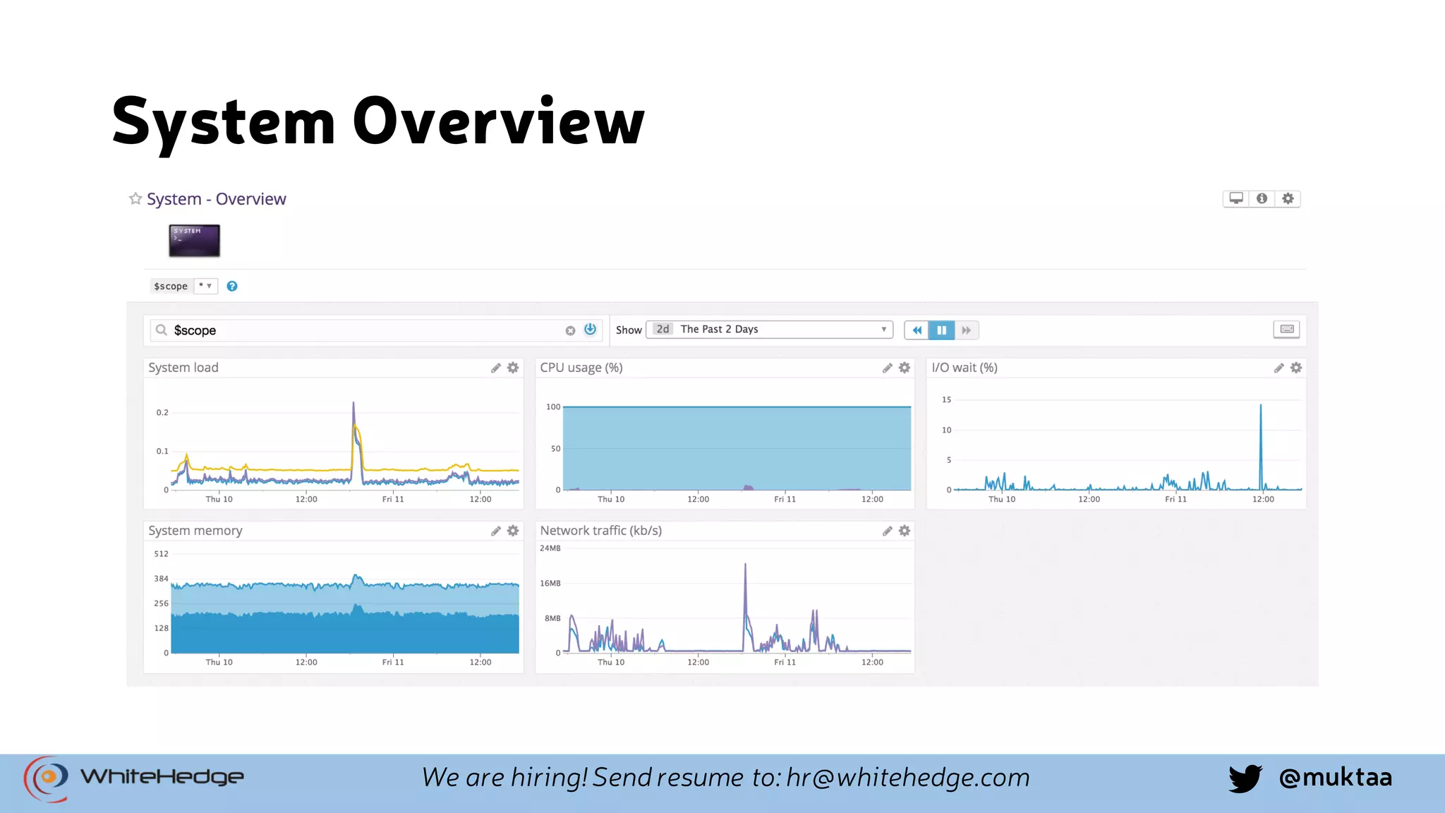This screenshot has width=1445, height=813.
Task: Star the System - Overview dashboard
Action: [x=135, y=199]
